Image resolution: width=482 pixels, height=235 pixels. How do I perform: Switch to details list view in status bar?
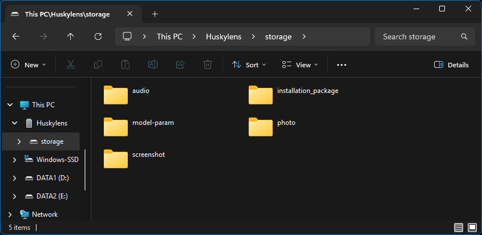[x=459, y=228]
